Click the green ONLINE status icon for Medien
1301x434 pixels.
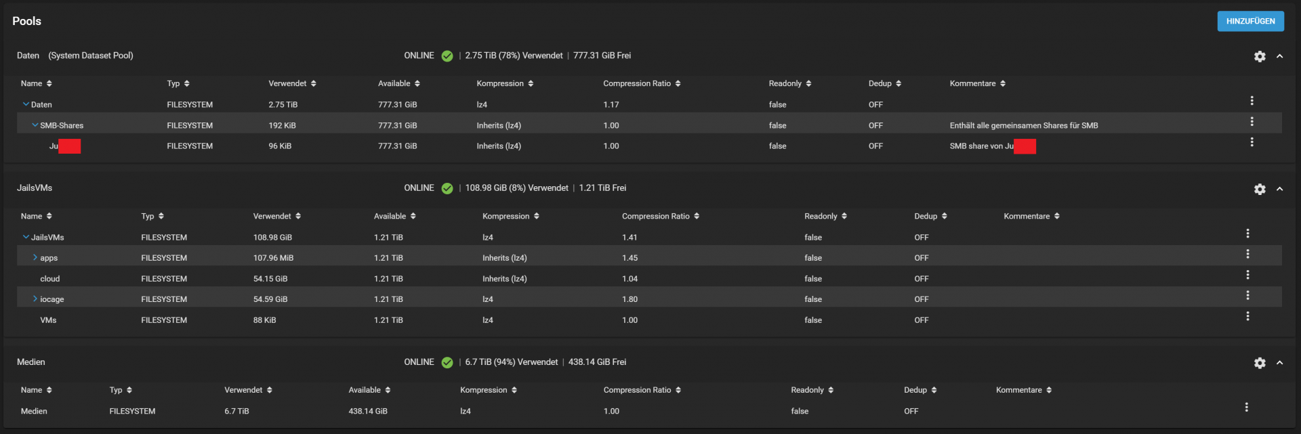pyautogui.click(x=447, y=362)
